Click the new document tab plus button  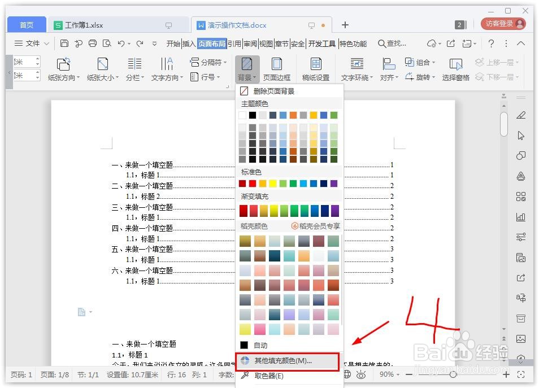click(x=345, y=24)
